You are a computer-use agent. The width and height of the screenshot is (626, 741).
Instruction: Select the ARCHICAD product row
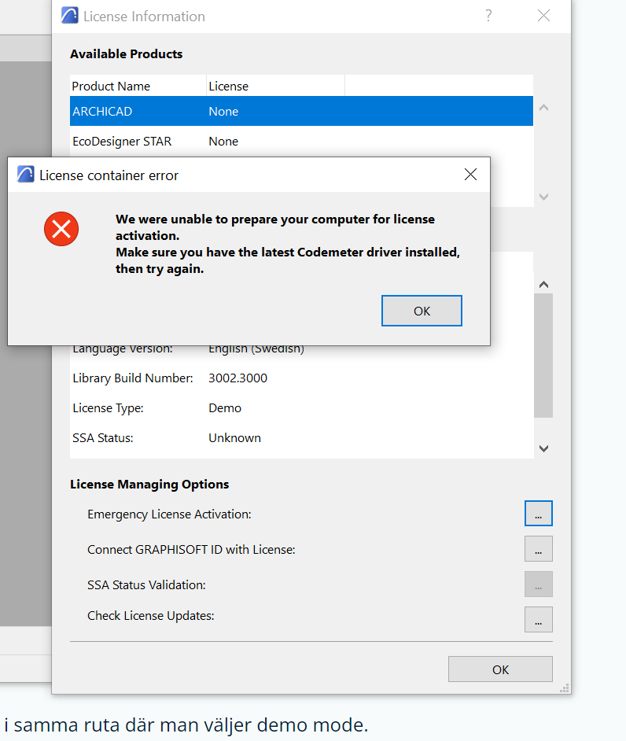coord(300,112)
